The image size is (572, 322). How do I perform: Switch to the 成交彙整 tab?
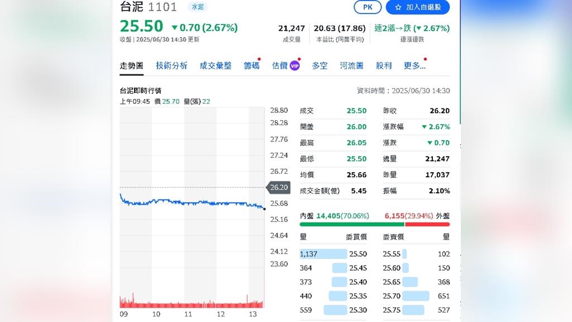tap(216, 65)
